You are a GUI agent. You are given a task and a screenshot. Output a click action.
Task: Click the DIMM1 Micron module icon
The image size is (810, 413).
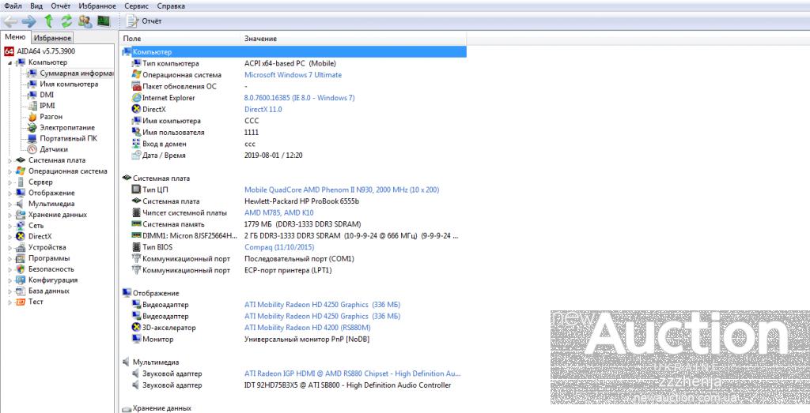(136, 235)
